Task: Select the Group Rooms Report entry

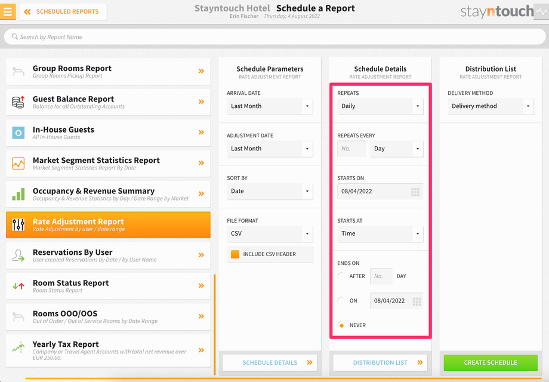Action: (108, 72)
